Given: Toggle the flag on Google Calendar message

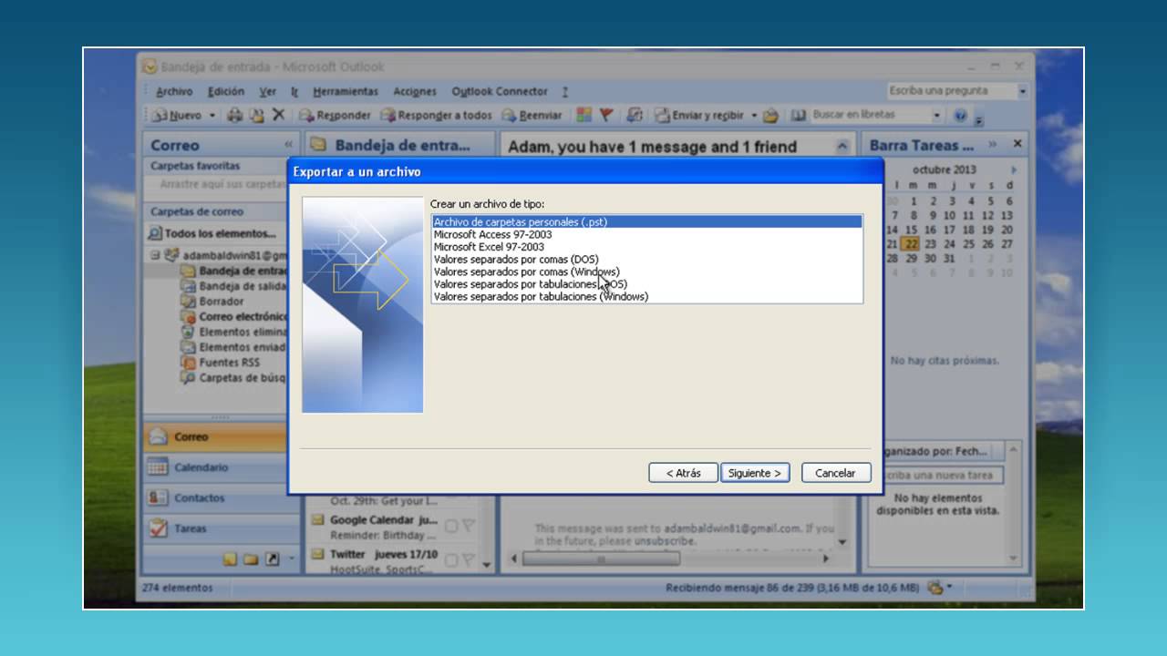Looking at the screenshot, I should point(468,526).
